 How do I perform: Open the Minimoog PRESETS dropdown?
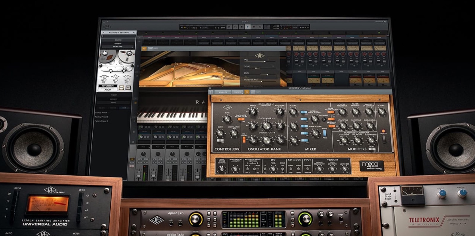[x=237, y=92]
